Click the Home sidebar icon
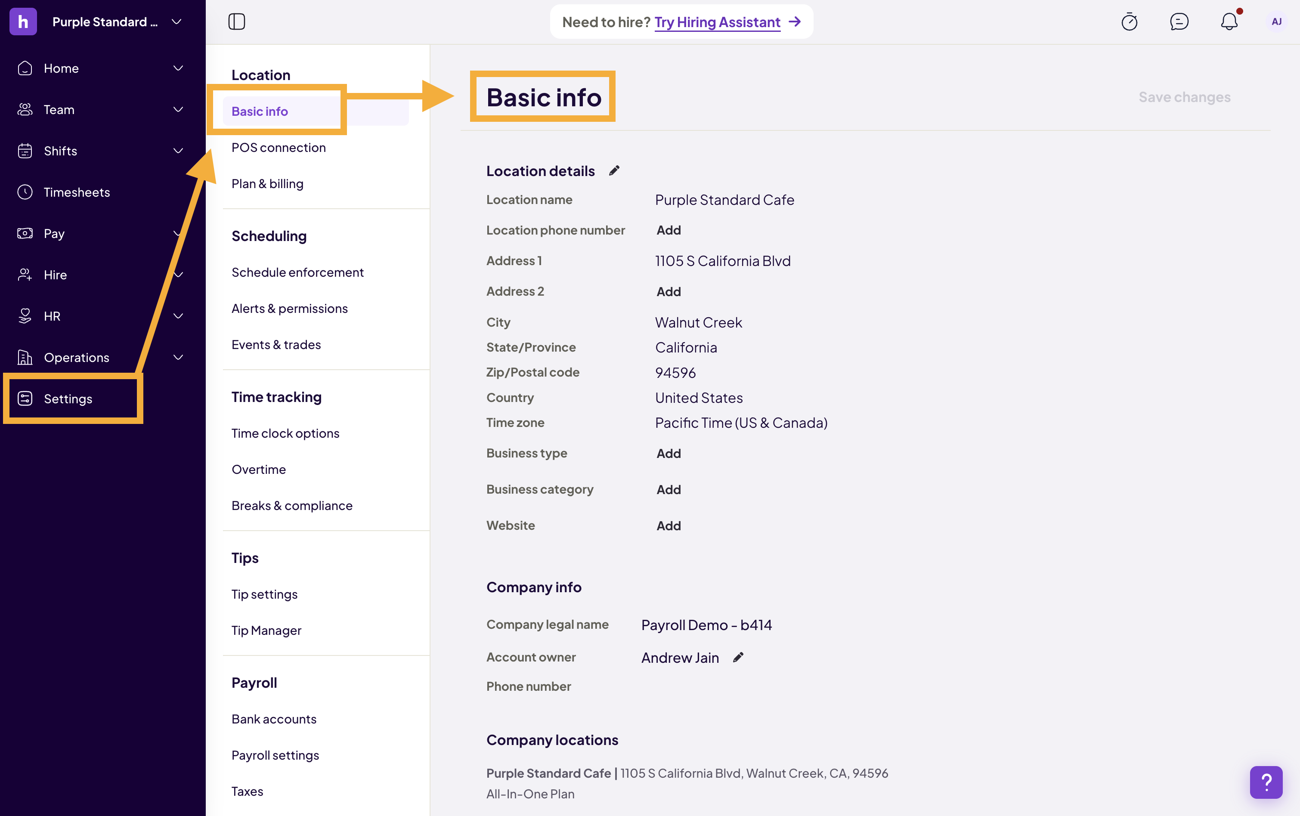 point(25,68)
